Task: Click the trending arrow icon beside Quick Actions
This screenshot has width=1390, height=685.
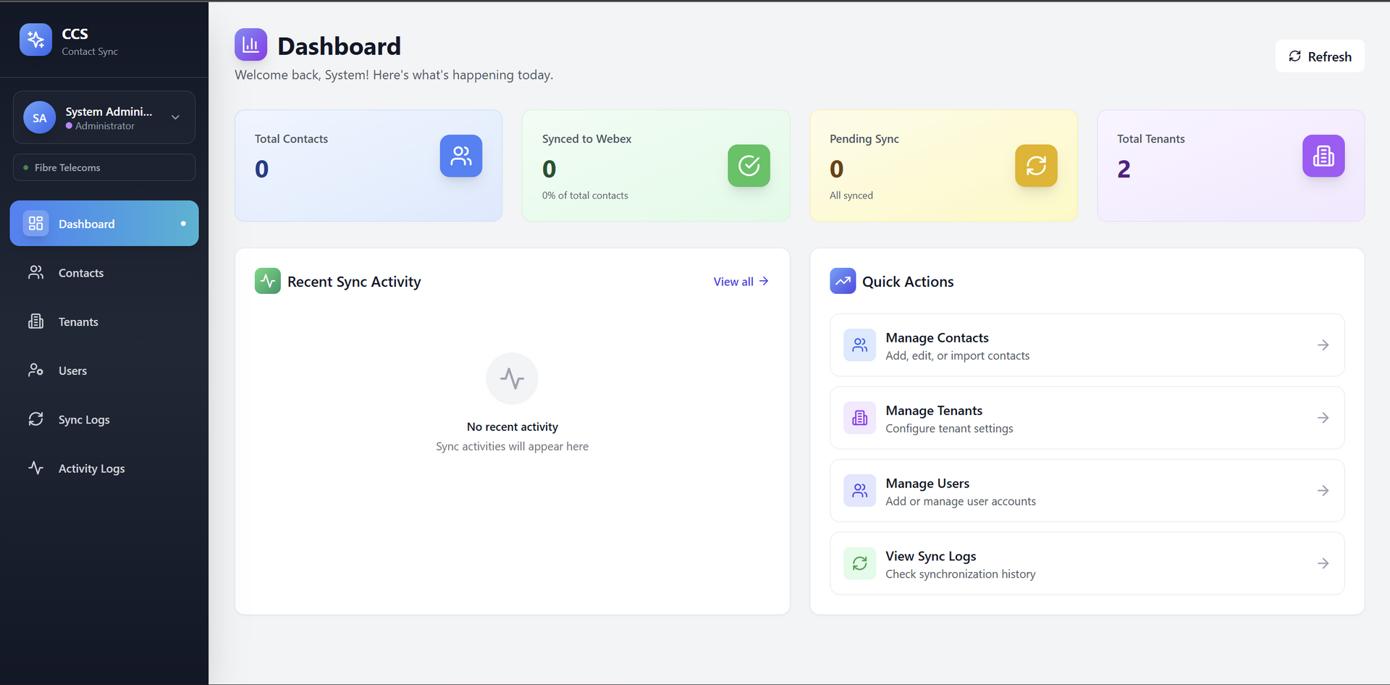Action: pos(842,281)
